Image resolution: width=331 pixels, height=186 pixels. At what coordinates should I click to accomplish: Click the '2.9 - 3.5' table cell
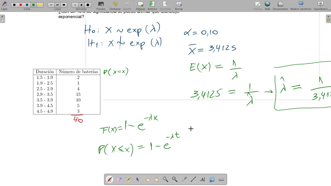[45, 94]
